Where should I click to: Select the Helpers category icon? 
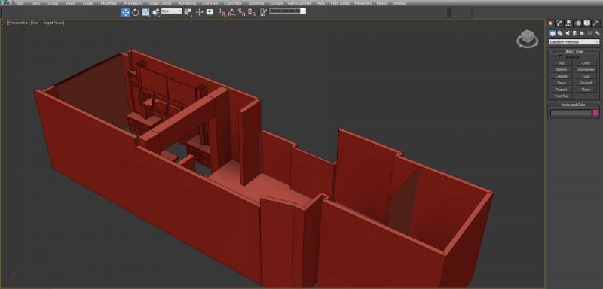[x=582, y=33]
